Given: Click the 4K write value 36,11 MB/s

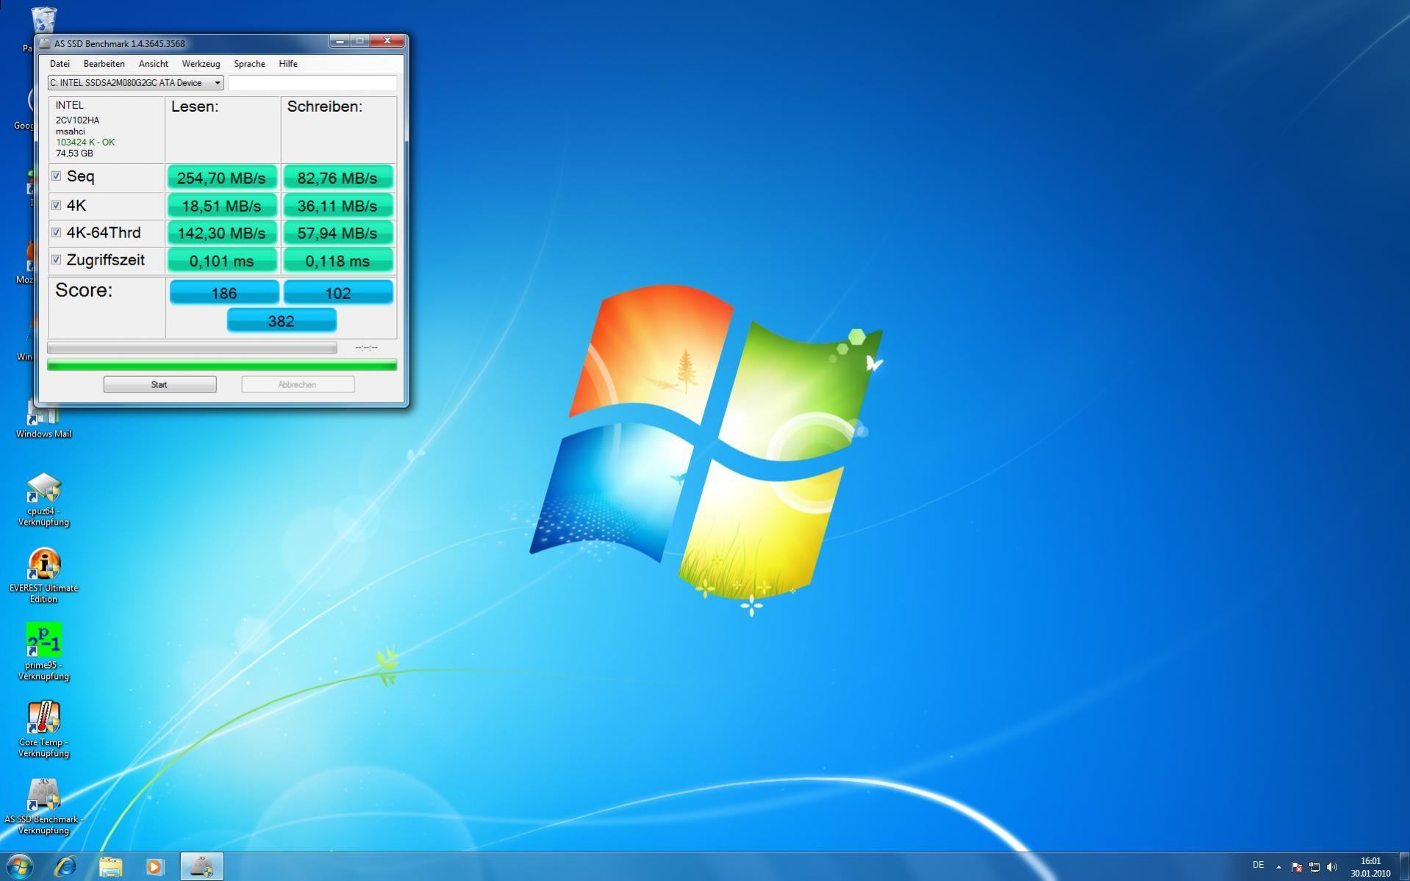Looking at the screenshot, I should click(x=337, y=206).
